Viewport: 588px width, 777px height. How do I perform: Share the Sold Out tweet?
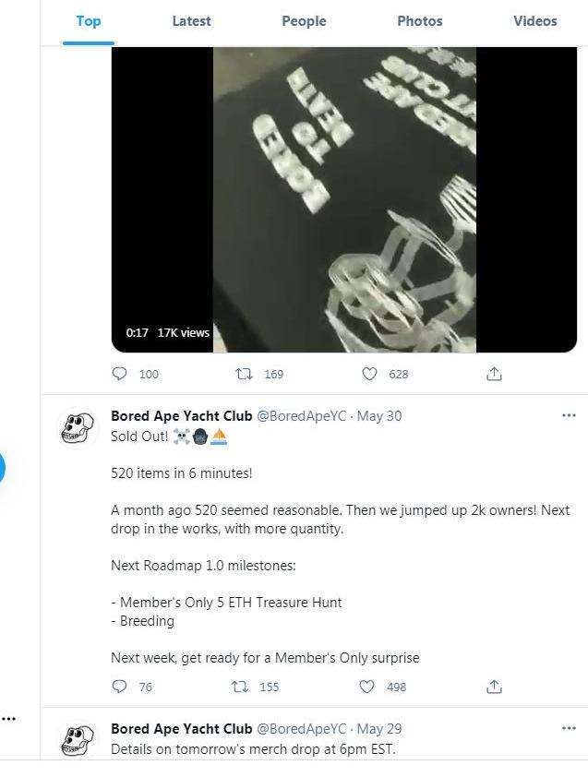(x=494, y=687)
